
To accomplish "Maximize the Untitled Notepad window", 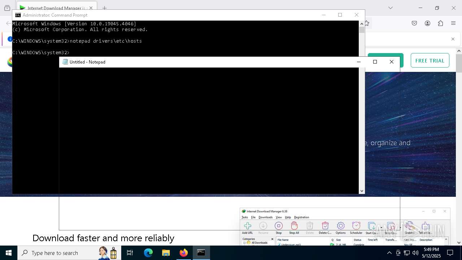I will (375, 62).
